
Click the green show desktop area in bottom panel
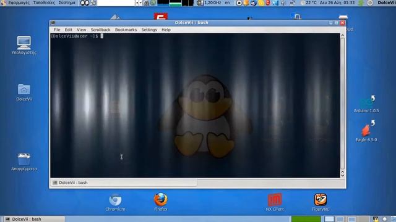click(x=306, y=219)
